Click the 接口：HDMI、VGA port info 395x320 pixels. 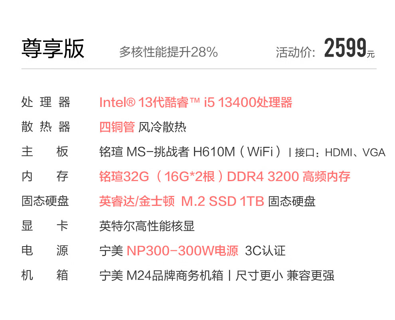click(x=340, y=152)
